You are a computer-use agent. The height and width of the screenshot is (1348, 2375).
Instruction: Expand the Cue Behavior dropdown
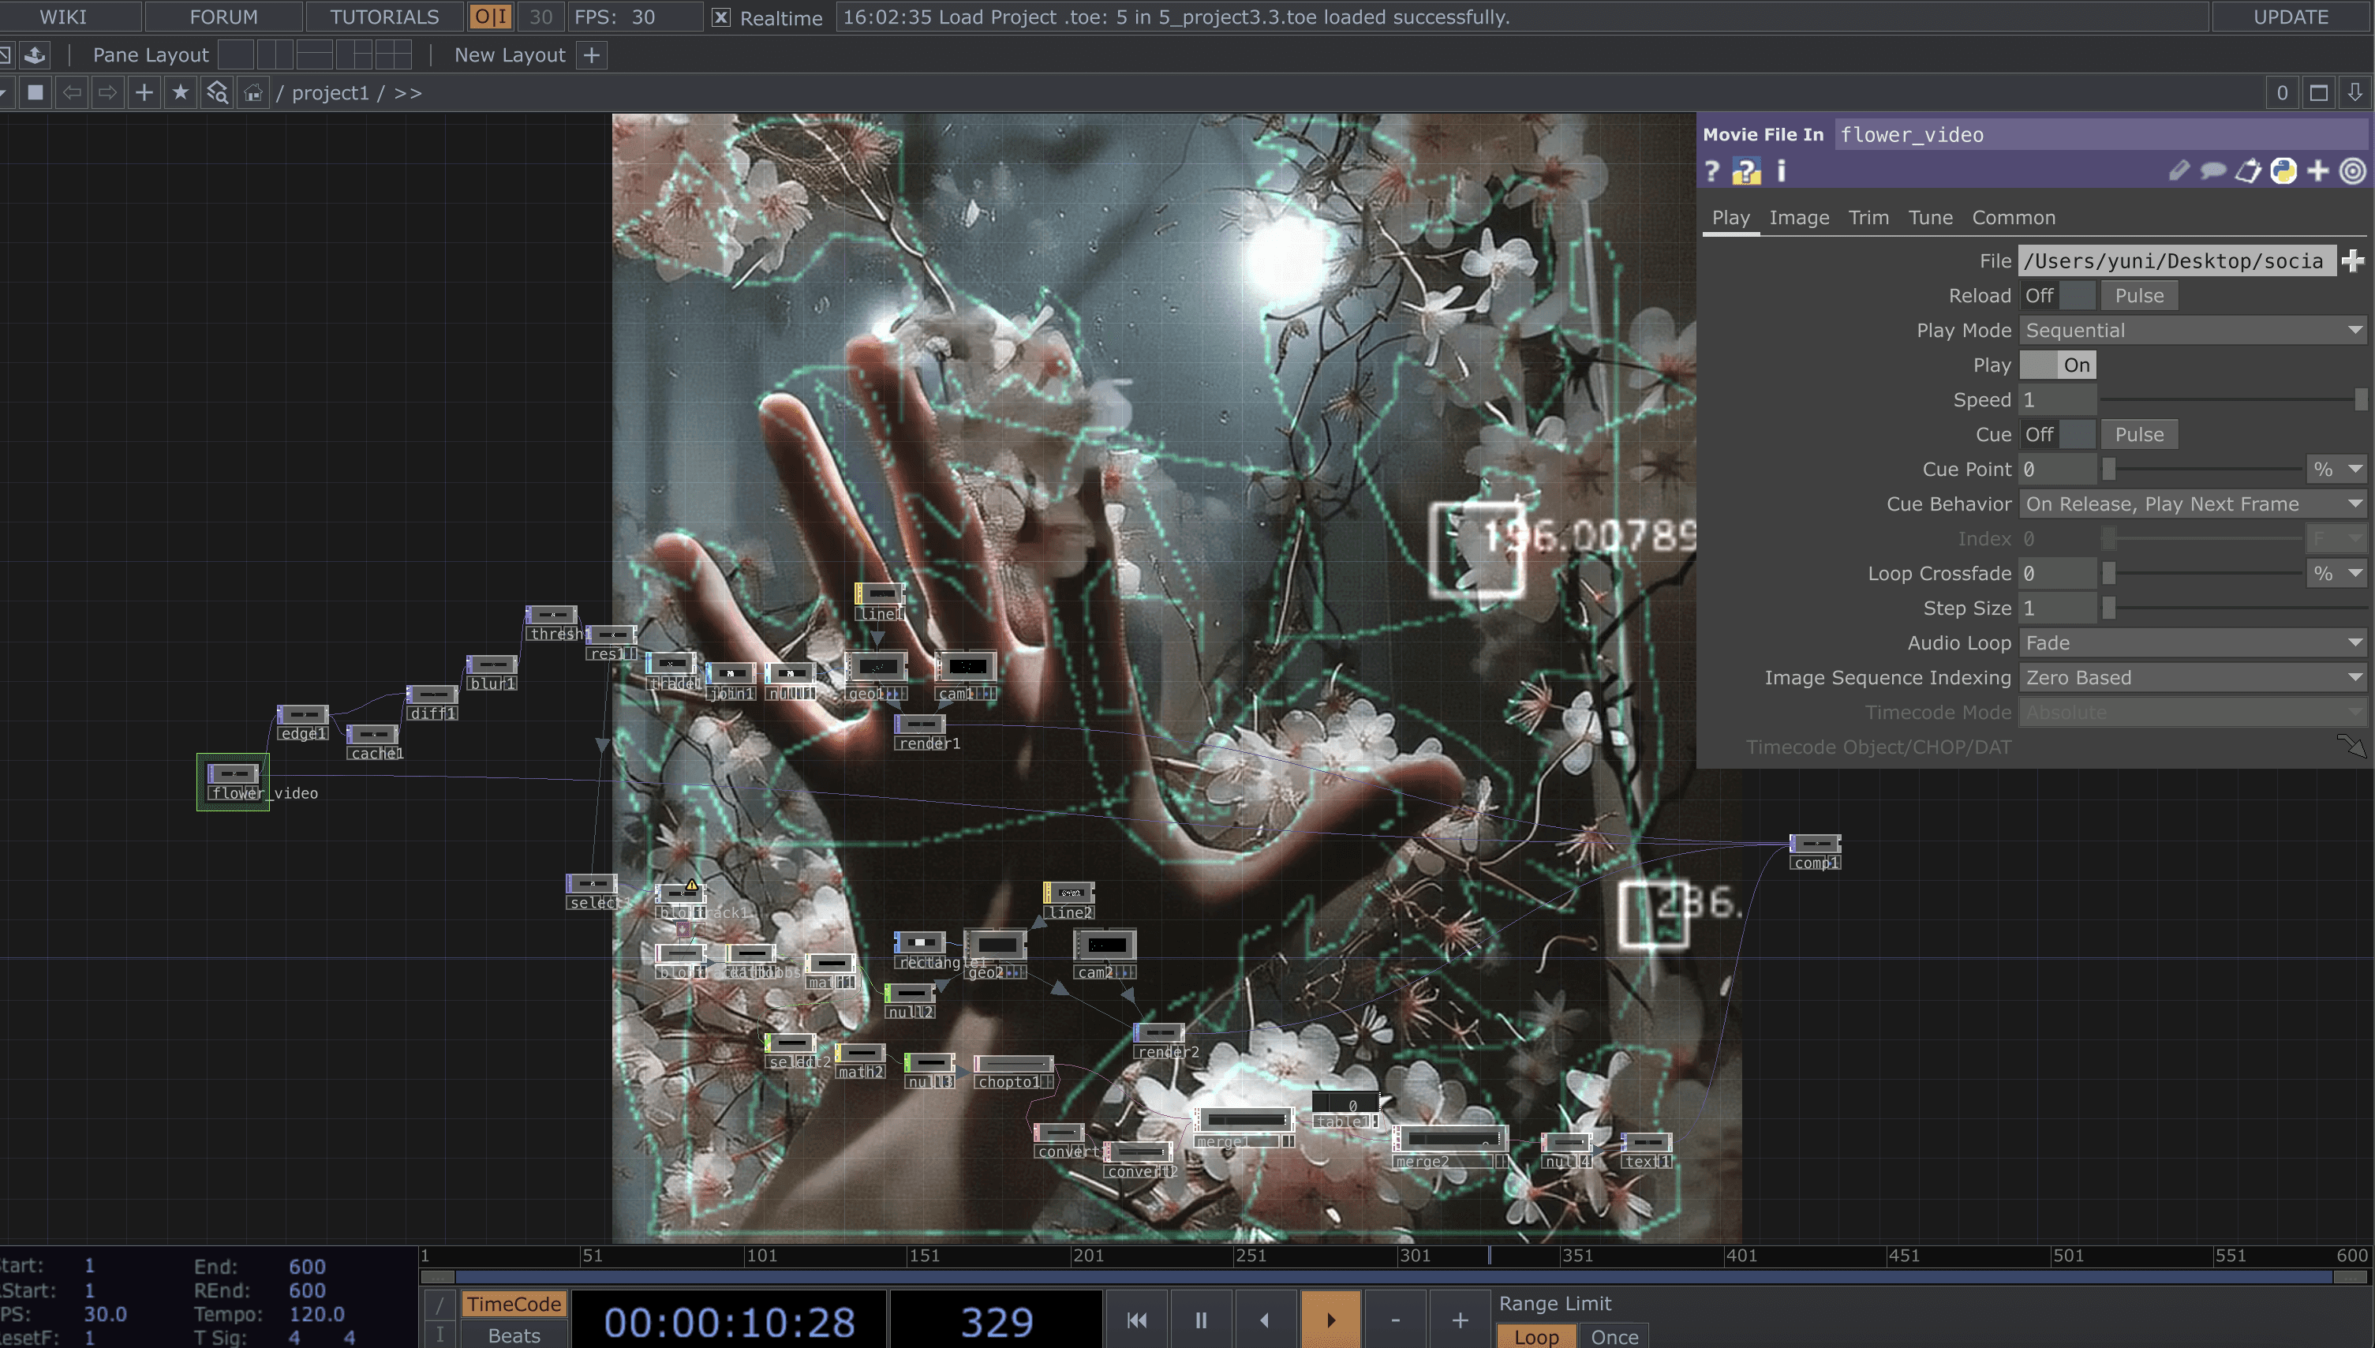click(2192, 504)
